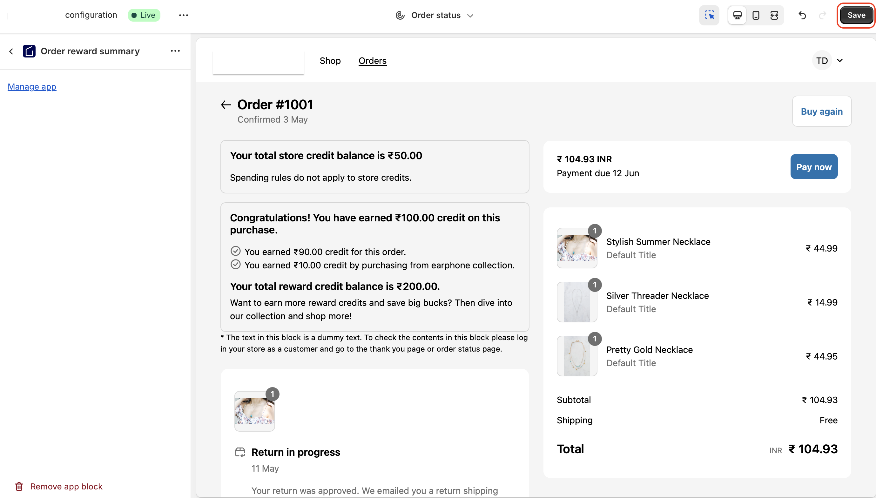Click Stylish Summer Necklace thumbnail image
This screenshot has height=498, width=876.
[x=577, y=248]
